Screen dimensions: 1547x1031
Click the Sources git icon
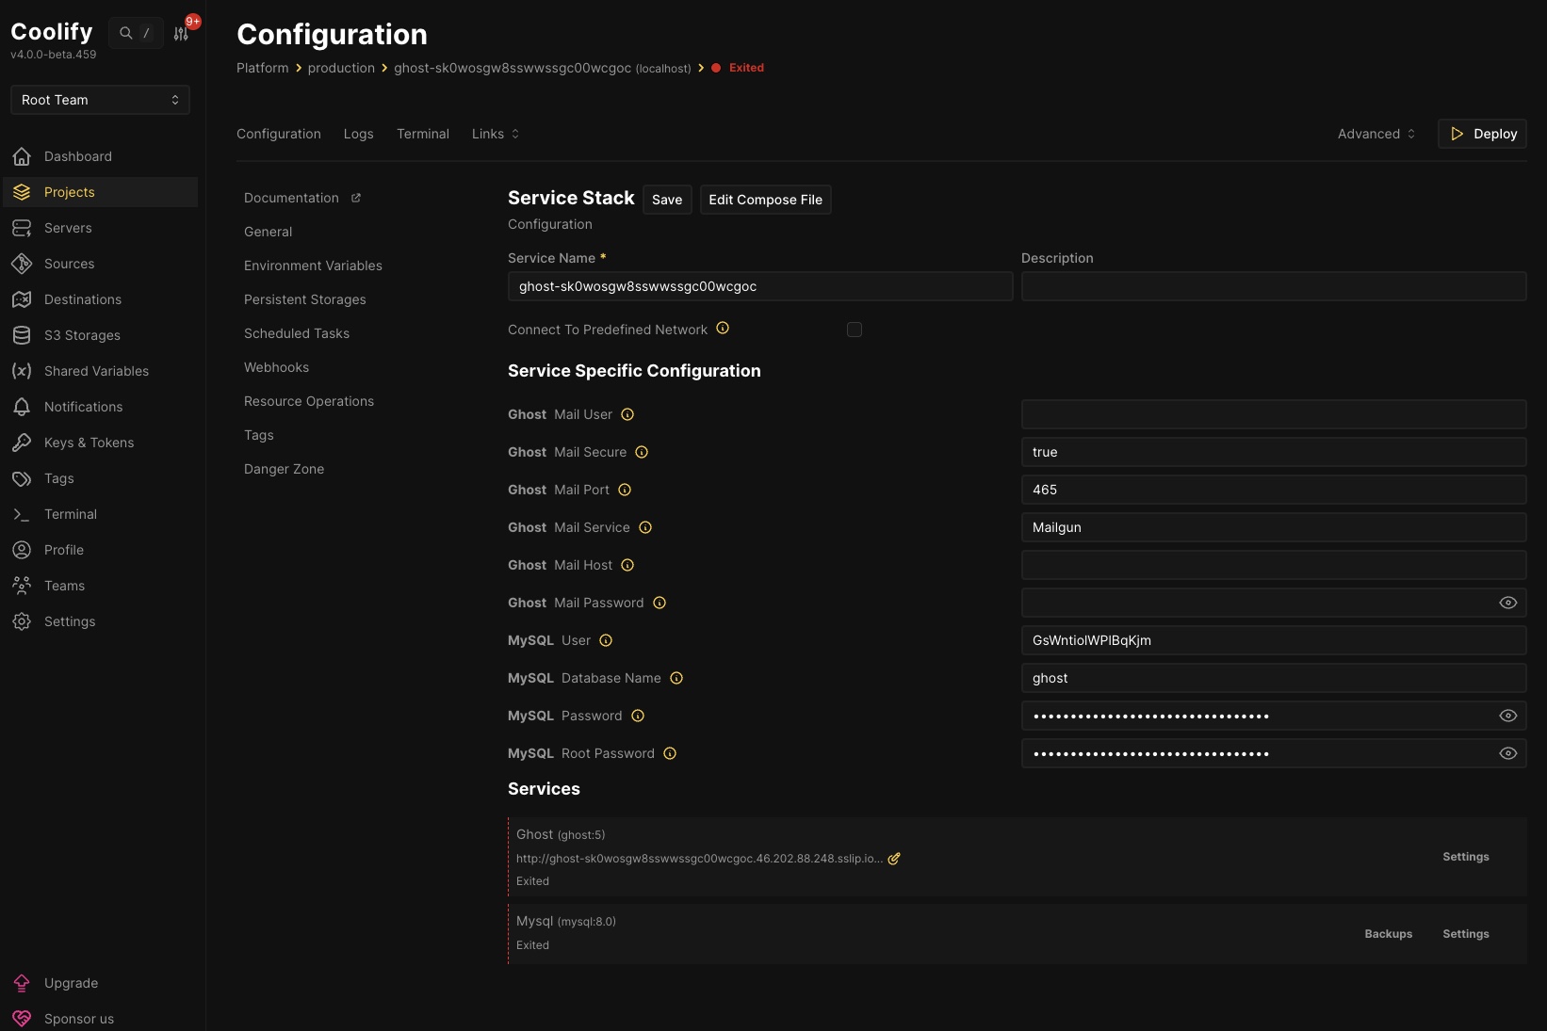[22, 264]
